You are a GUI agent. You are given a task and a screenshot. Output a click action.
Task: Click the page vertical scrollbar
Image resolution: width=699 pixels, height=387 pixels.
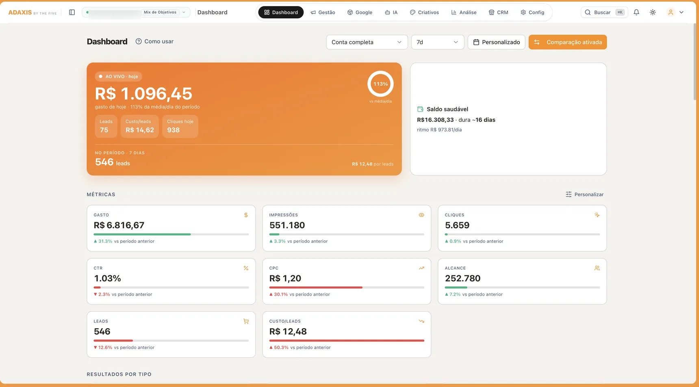(695, 62)
